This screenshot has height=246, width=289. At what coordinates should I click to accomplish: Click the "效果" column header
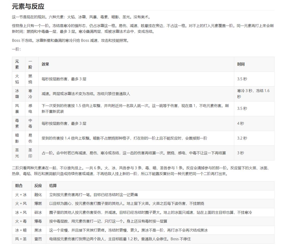[136, 64]
